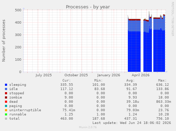Click the 'Min:' column header
The height and width of the screenshot is (131, 176).
tap(98, 81)
